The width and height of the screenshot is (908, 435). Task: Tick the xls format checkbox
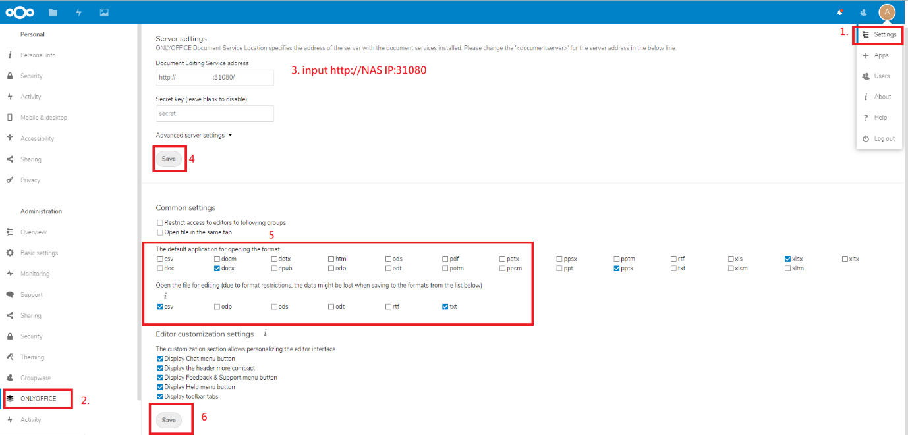(x=731, y=259)
